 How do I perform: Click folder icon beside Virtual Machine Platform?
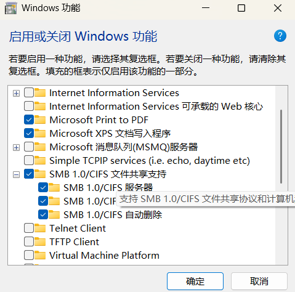pos(40,255)
